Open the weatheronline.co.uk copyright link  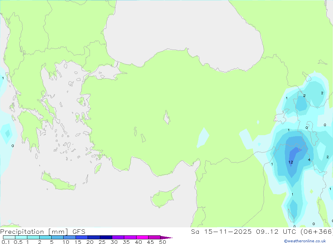pos(305,241)
